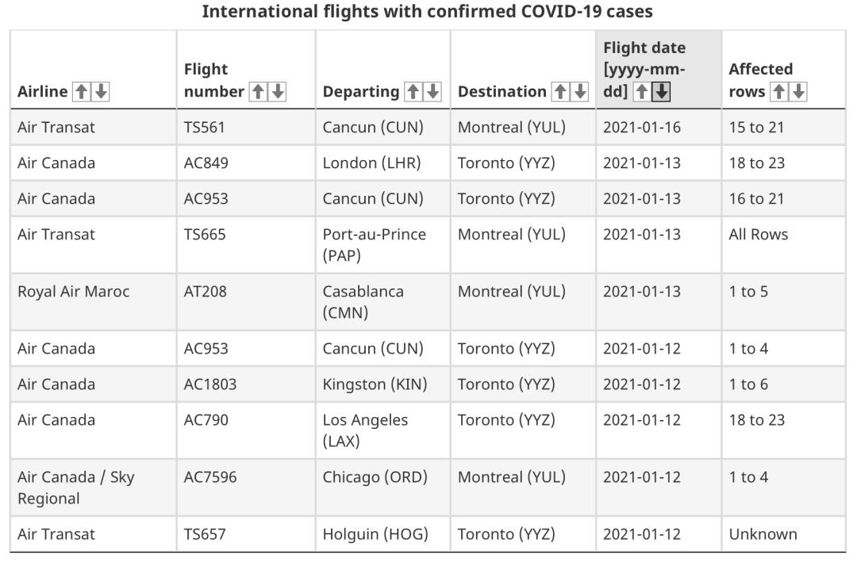The height and width of the screenshot is (566, 857).
Task: Sort Airline column descending
Action: point(101,92)
